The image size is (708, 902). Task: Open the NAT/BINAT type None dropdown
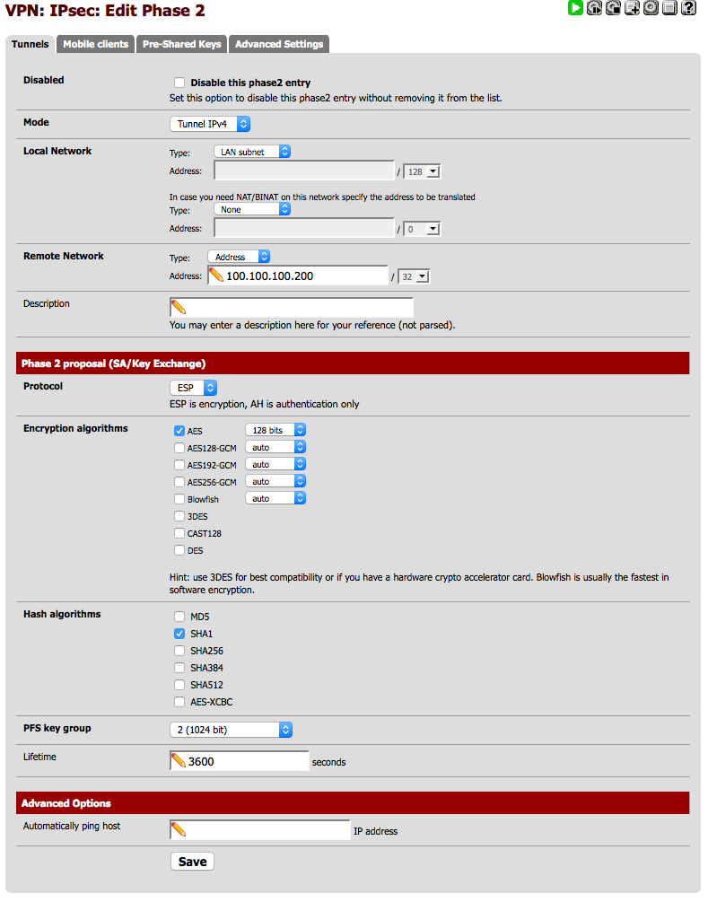click(252, 209)
